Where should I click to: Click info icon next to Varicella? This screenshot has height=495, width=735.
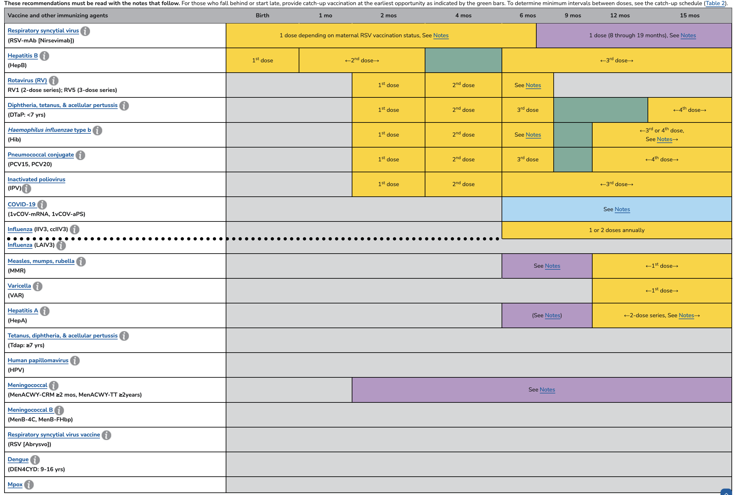click(38, 286)
